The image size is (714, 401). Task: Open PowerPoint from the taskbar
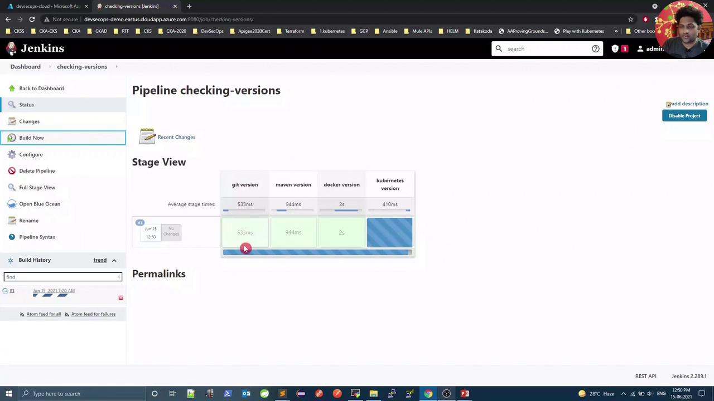coord(465,394)
